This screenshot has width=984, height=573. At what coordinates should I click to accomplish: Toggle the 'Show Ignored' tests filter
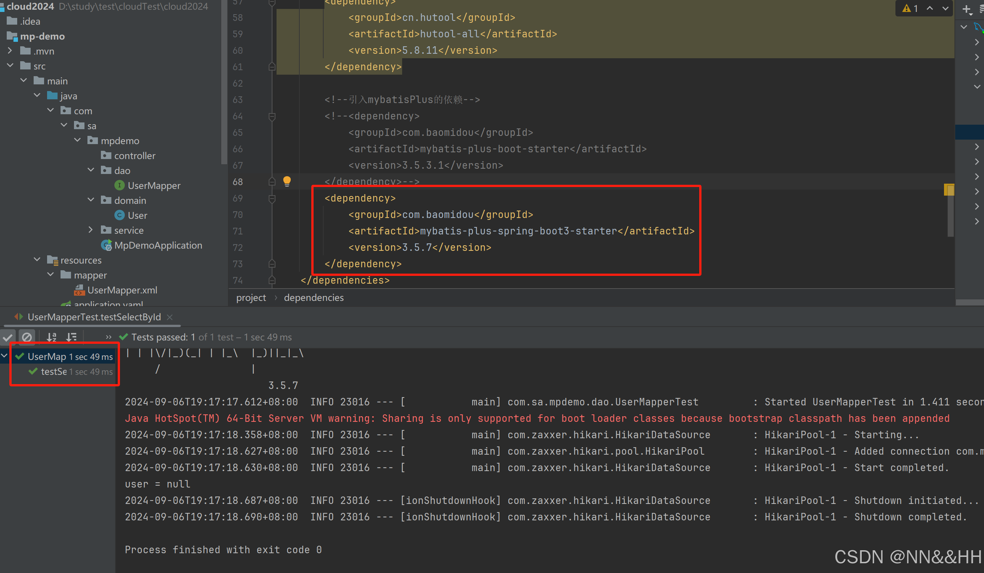point(27,337)
